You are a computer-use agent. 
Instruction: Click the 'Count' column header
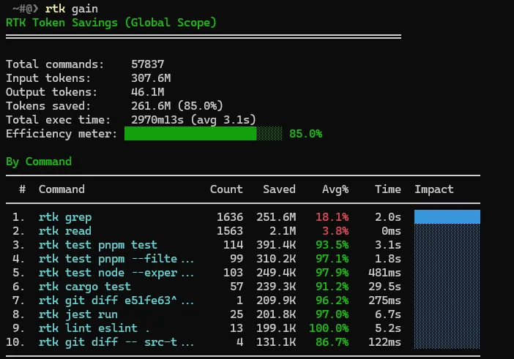(x=226, y=189)
